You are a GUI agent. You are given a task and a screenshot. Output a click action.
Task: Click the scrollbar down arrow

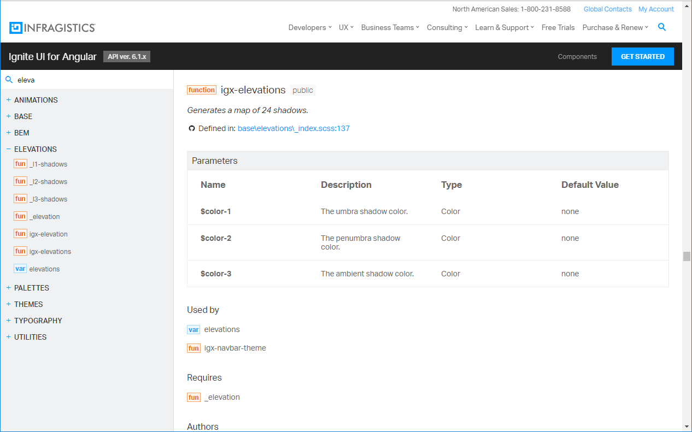click(x=687, y=427)
